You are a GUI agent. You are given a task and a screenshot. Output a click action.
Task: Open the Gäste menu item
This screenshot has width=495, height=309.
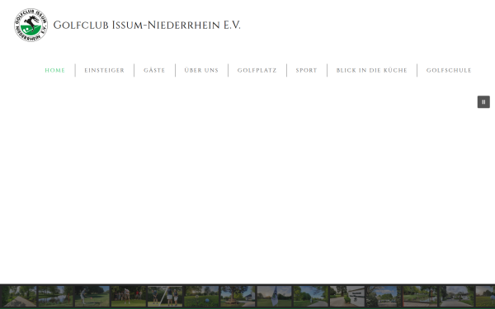click(154, 70)
